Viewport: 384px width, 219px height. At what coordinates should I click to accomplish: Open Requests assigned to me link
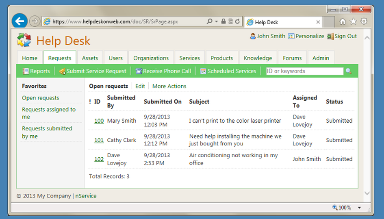(49, 113)
